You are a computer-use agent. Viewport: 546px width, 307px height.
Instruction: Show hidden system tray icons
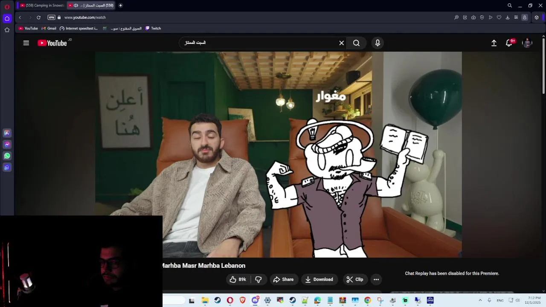pyautogui.click(x=480, y=300)
